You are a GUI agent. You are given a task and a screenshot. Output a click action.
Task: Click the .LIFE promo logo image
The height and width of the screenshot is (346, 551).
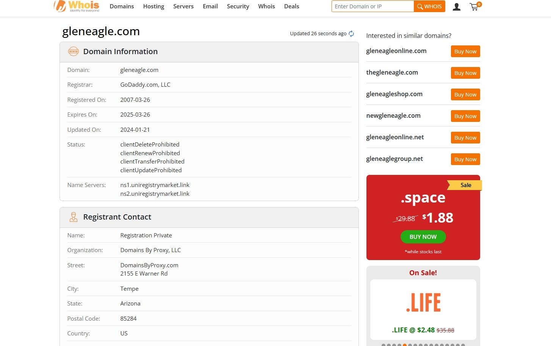point(423,302)
